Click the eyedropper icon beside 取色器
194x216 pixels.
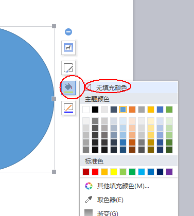pos(89,200)
